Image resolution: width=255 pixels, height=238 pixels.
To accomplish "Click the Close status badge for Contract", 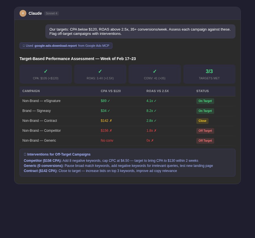I will pos(202,121).
